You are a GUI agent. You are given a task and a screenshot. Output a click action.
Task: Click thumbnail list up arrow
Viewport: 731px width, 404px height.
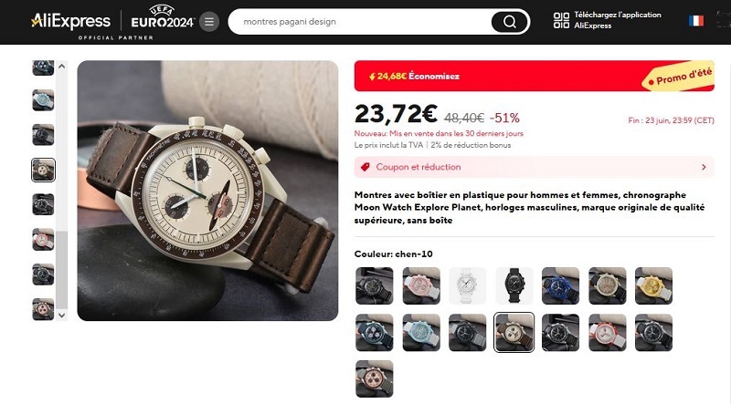click(61, 66)
